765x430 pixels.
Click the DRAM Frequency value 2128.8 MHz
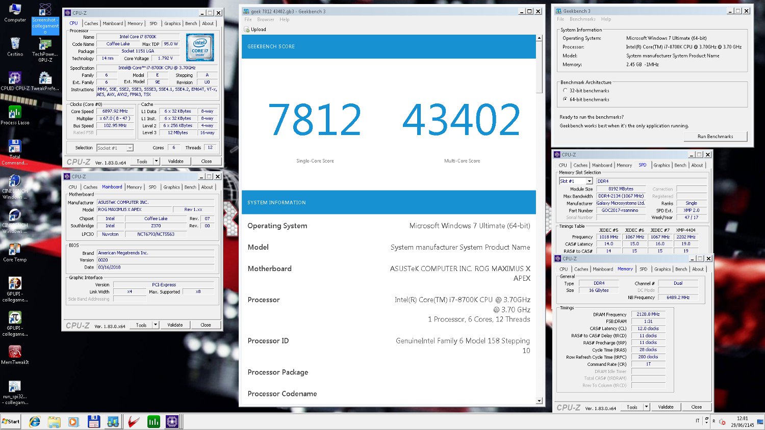648,314
